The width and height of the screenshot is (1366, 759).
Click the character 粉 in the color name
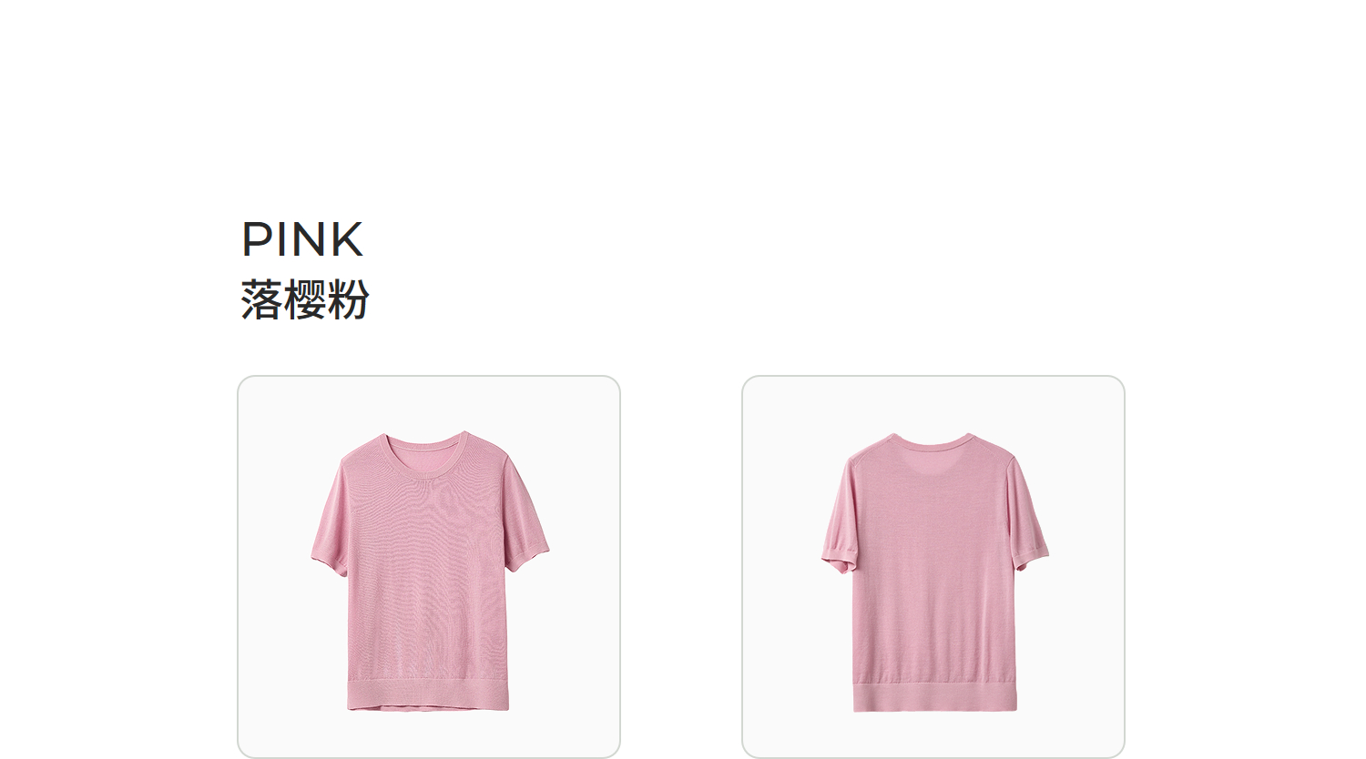[349, 299]
